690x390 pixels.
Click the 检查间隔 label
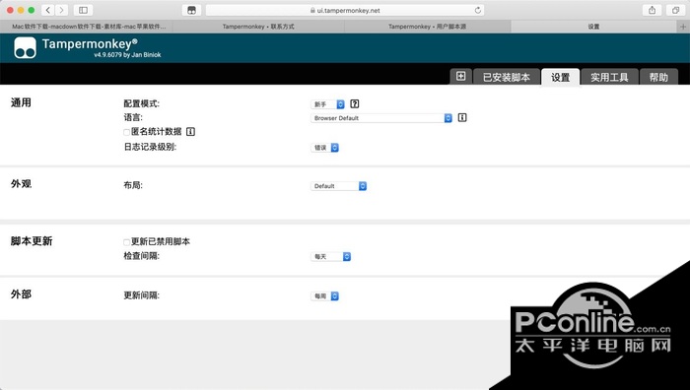[141, 256]
